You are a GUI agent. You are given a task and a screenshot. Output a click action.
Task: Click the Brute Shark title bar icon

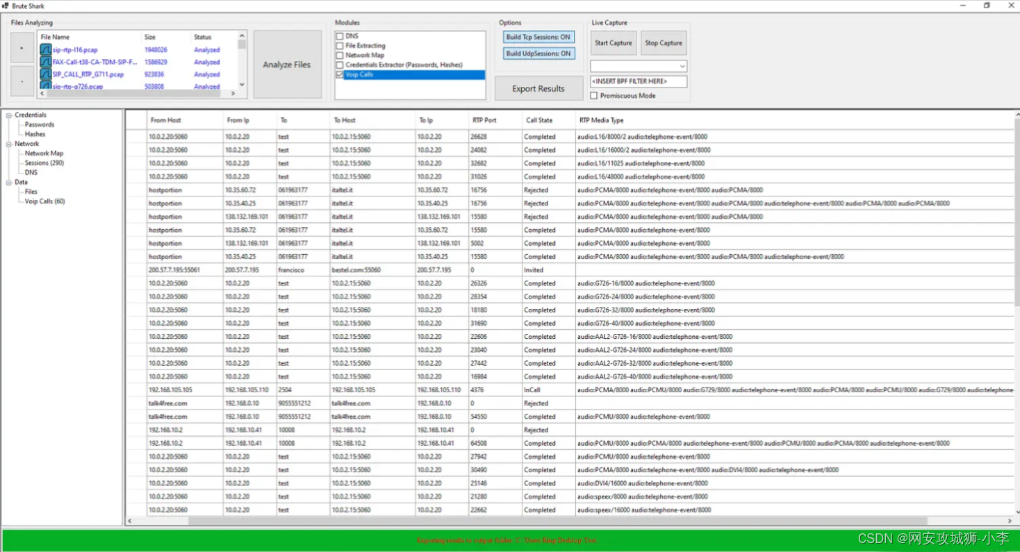(5, 6)
